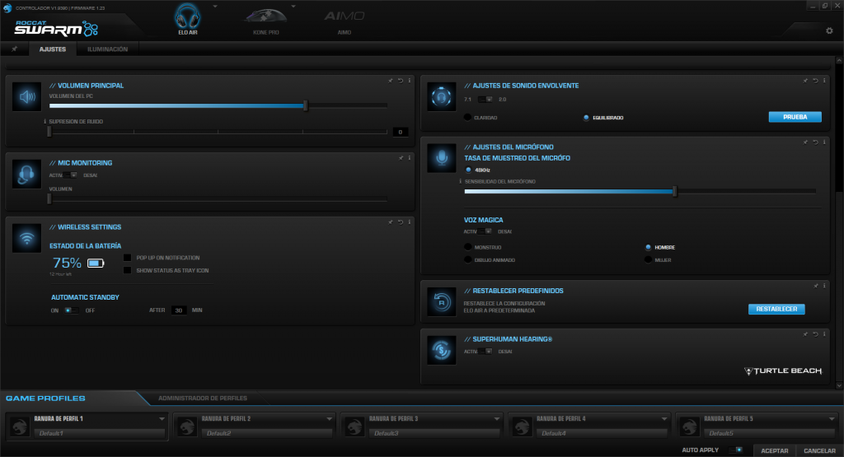Click the Mic Monitoring headset icon
Viewport: 844px width, 457px height.
click(27, 175)
